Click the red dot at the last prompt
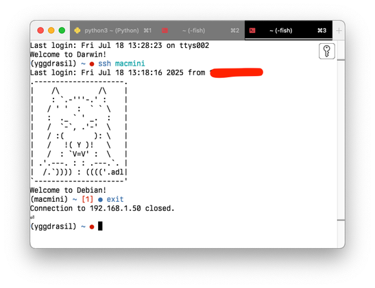The height and width of the screenshot is (288, 375). (x=92, y=227)
